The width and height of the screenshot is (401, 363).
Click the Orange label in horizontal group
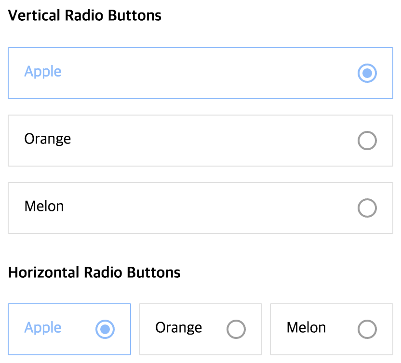(x=178, y=328)
